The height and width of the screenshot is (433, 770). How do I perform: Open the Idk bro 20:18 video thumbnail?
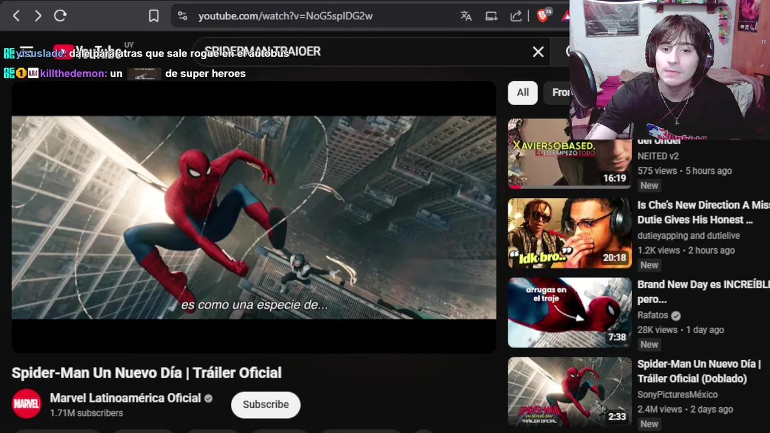(570, 233)
